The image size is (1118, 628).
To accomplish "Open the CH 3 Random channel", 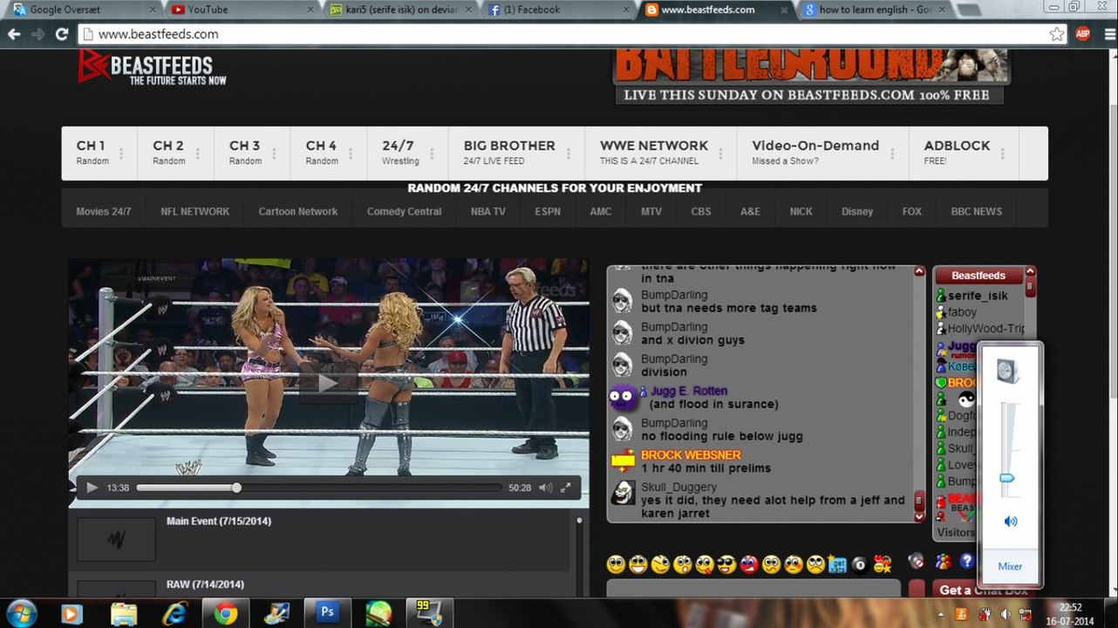I will pyautogui.click(x=252, y=153).
